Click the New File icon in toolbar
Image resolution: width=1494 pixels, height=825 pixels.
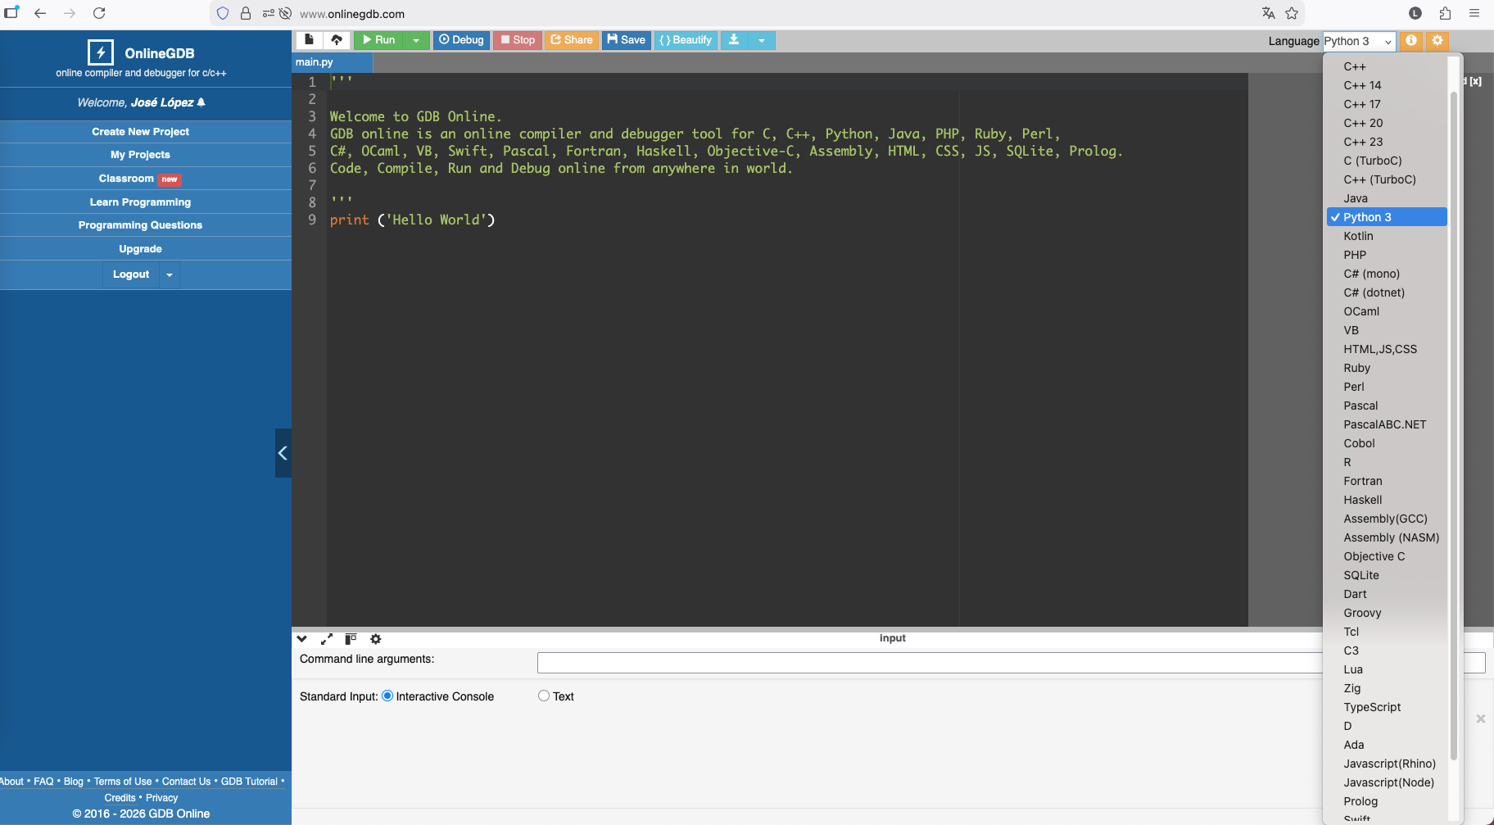pyautogui.click(x=309, y=40)
